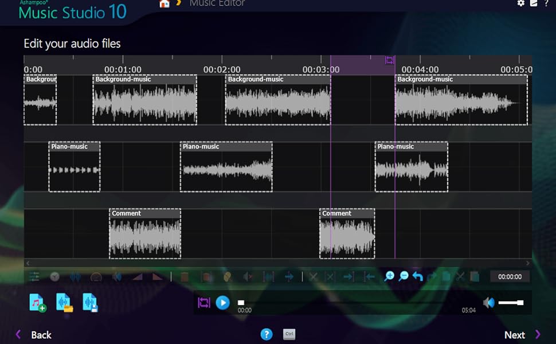The width and height of the screenshot is (556, 344).
Task: Click the playback position slider handle
Action: pyautogui.click(x=241, y=302)
